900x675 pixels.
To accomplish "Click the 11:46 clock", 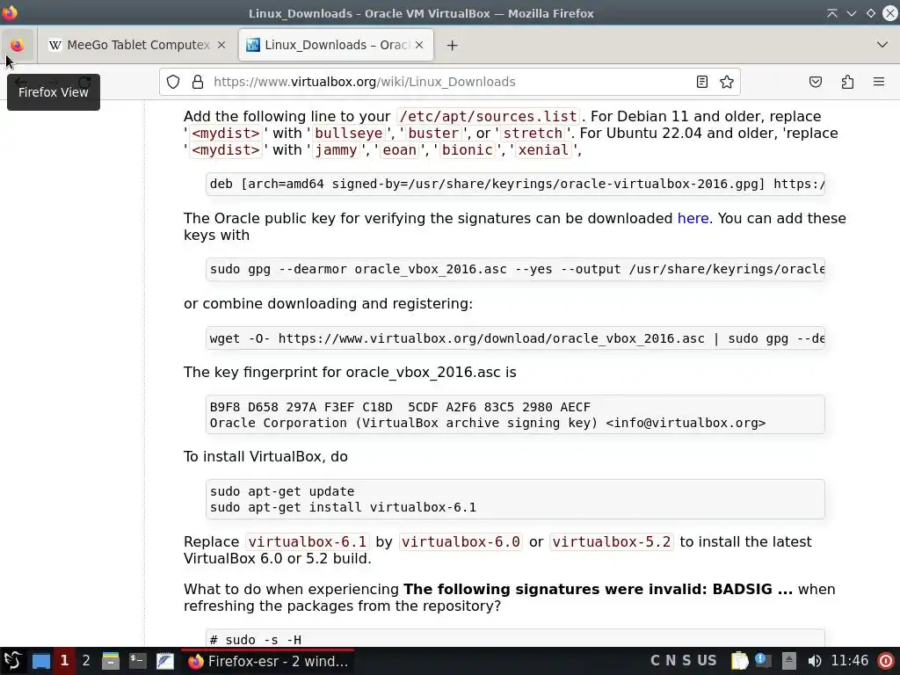I will pyautogui.click(x=850, y=661).
